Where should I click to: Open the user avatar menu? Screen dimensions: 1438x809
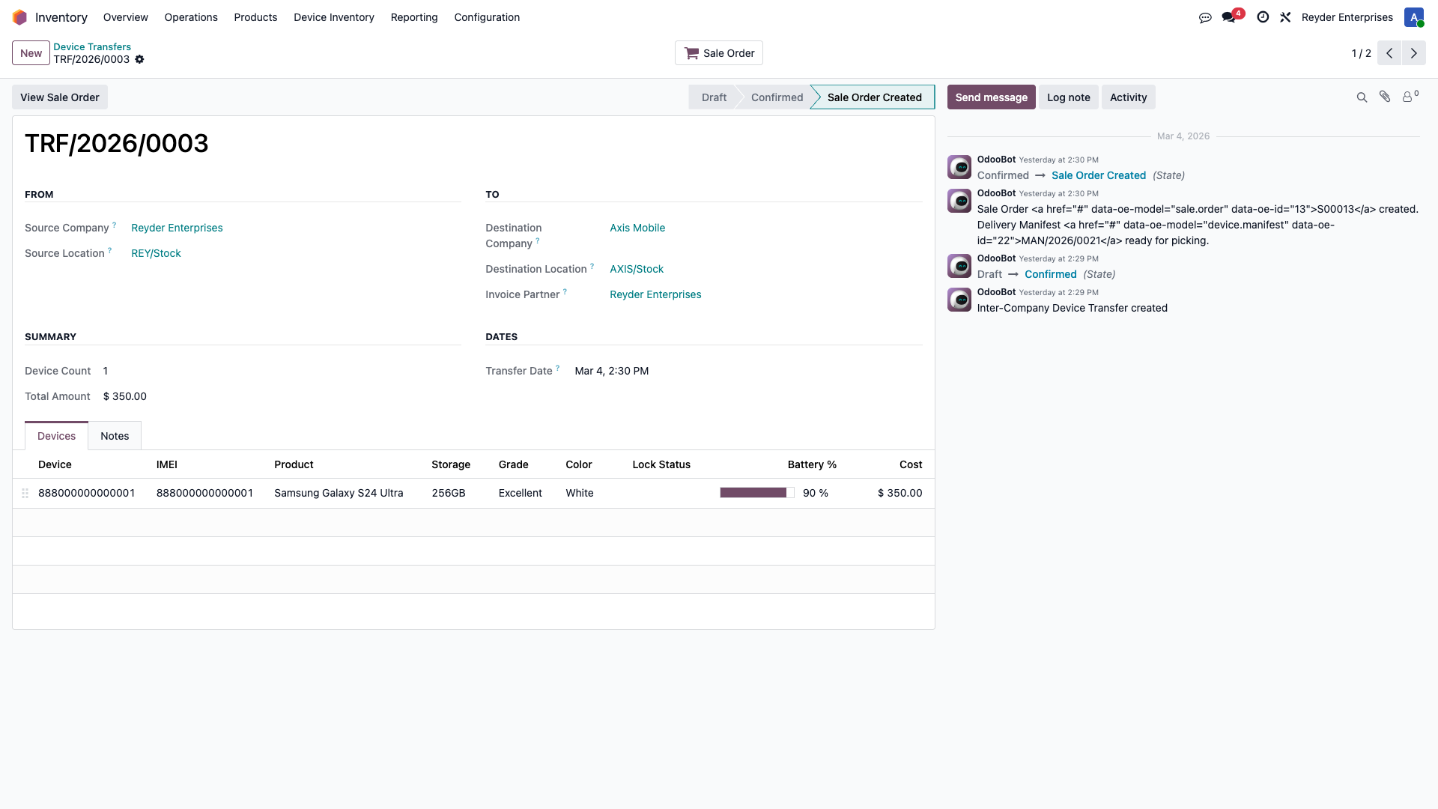1414,17
